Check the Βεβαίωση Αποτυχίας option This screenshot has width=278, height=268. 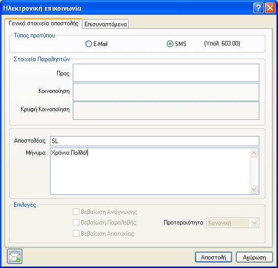pos(76,234)
